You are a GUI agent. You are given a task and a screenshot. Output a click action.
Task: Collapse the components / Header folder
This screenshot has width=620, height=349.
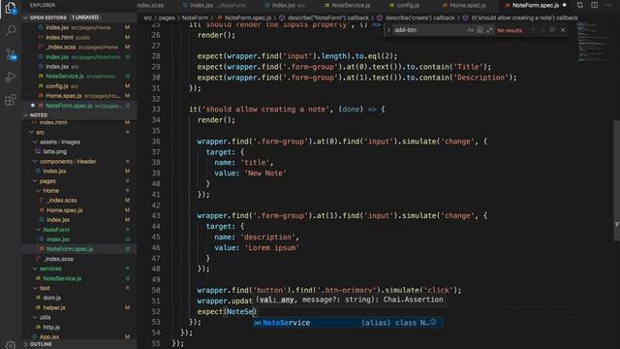tap(35, 162)
